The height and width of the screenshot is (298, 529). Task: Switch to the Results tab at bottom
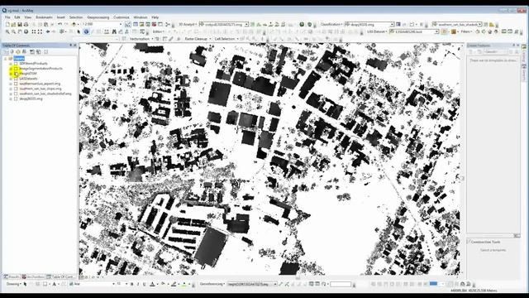tap(12, 276)
